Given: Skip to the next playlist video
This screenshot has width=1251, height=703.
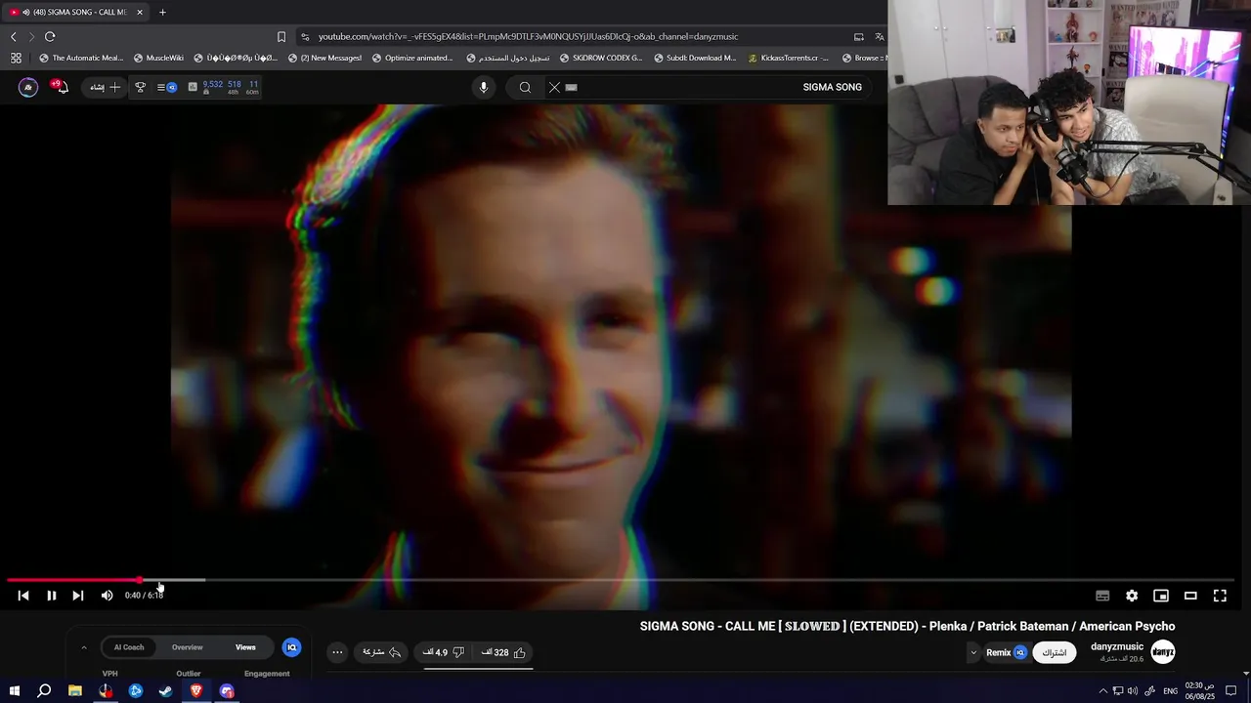Looking at the screenshot, I should pyautogui.click(x=78, y=596).
